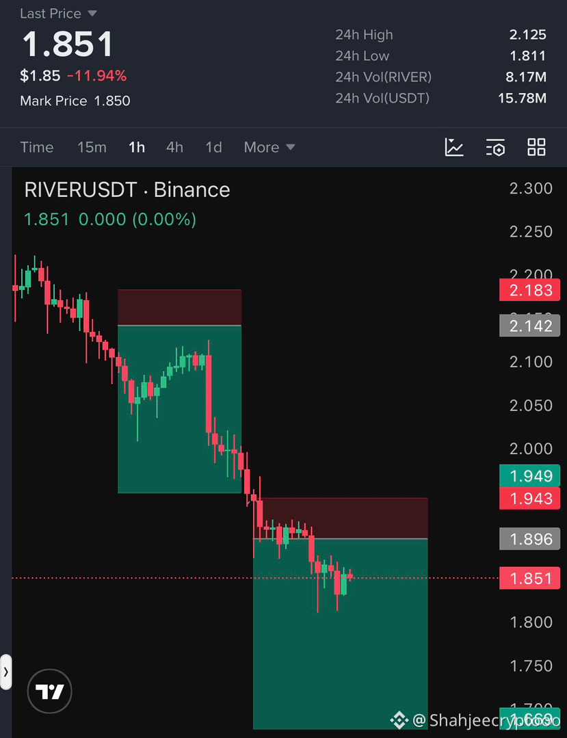This screenshot has height=738, width=567.
Task: Click the 2.183 red price label
Action: (x=530, y=290)
